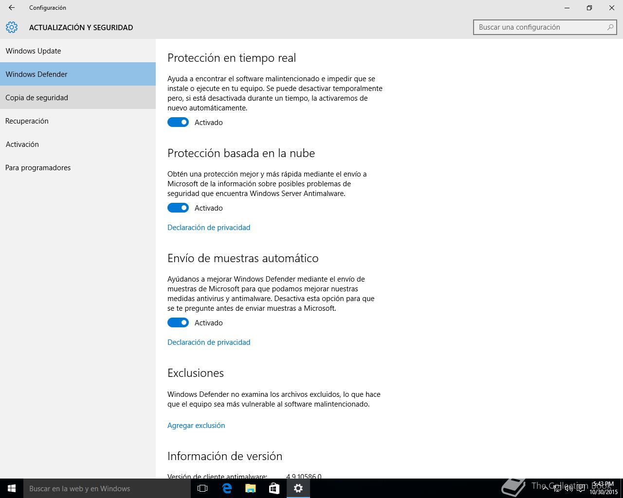Open privacy statement under sample submission
The width and height of the screenshot is (623, 498).
click(x=209, y=342)
